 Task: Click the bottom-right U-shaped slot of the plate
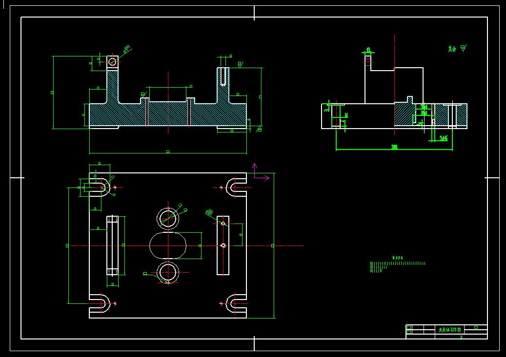click(236, 303)
